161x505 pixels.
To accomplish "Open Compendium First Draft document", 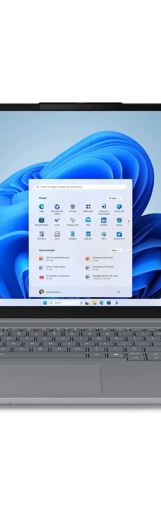I will [100, 268].
